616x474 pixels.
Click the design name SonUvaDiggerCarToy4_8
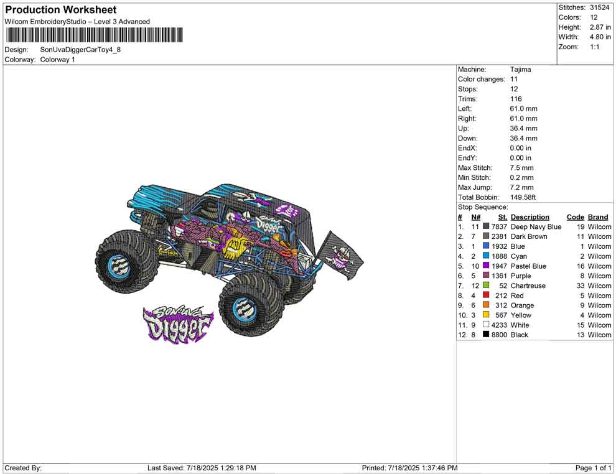pyautogui.click(x=80, y=50)
